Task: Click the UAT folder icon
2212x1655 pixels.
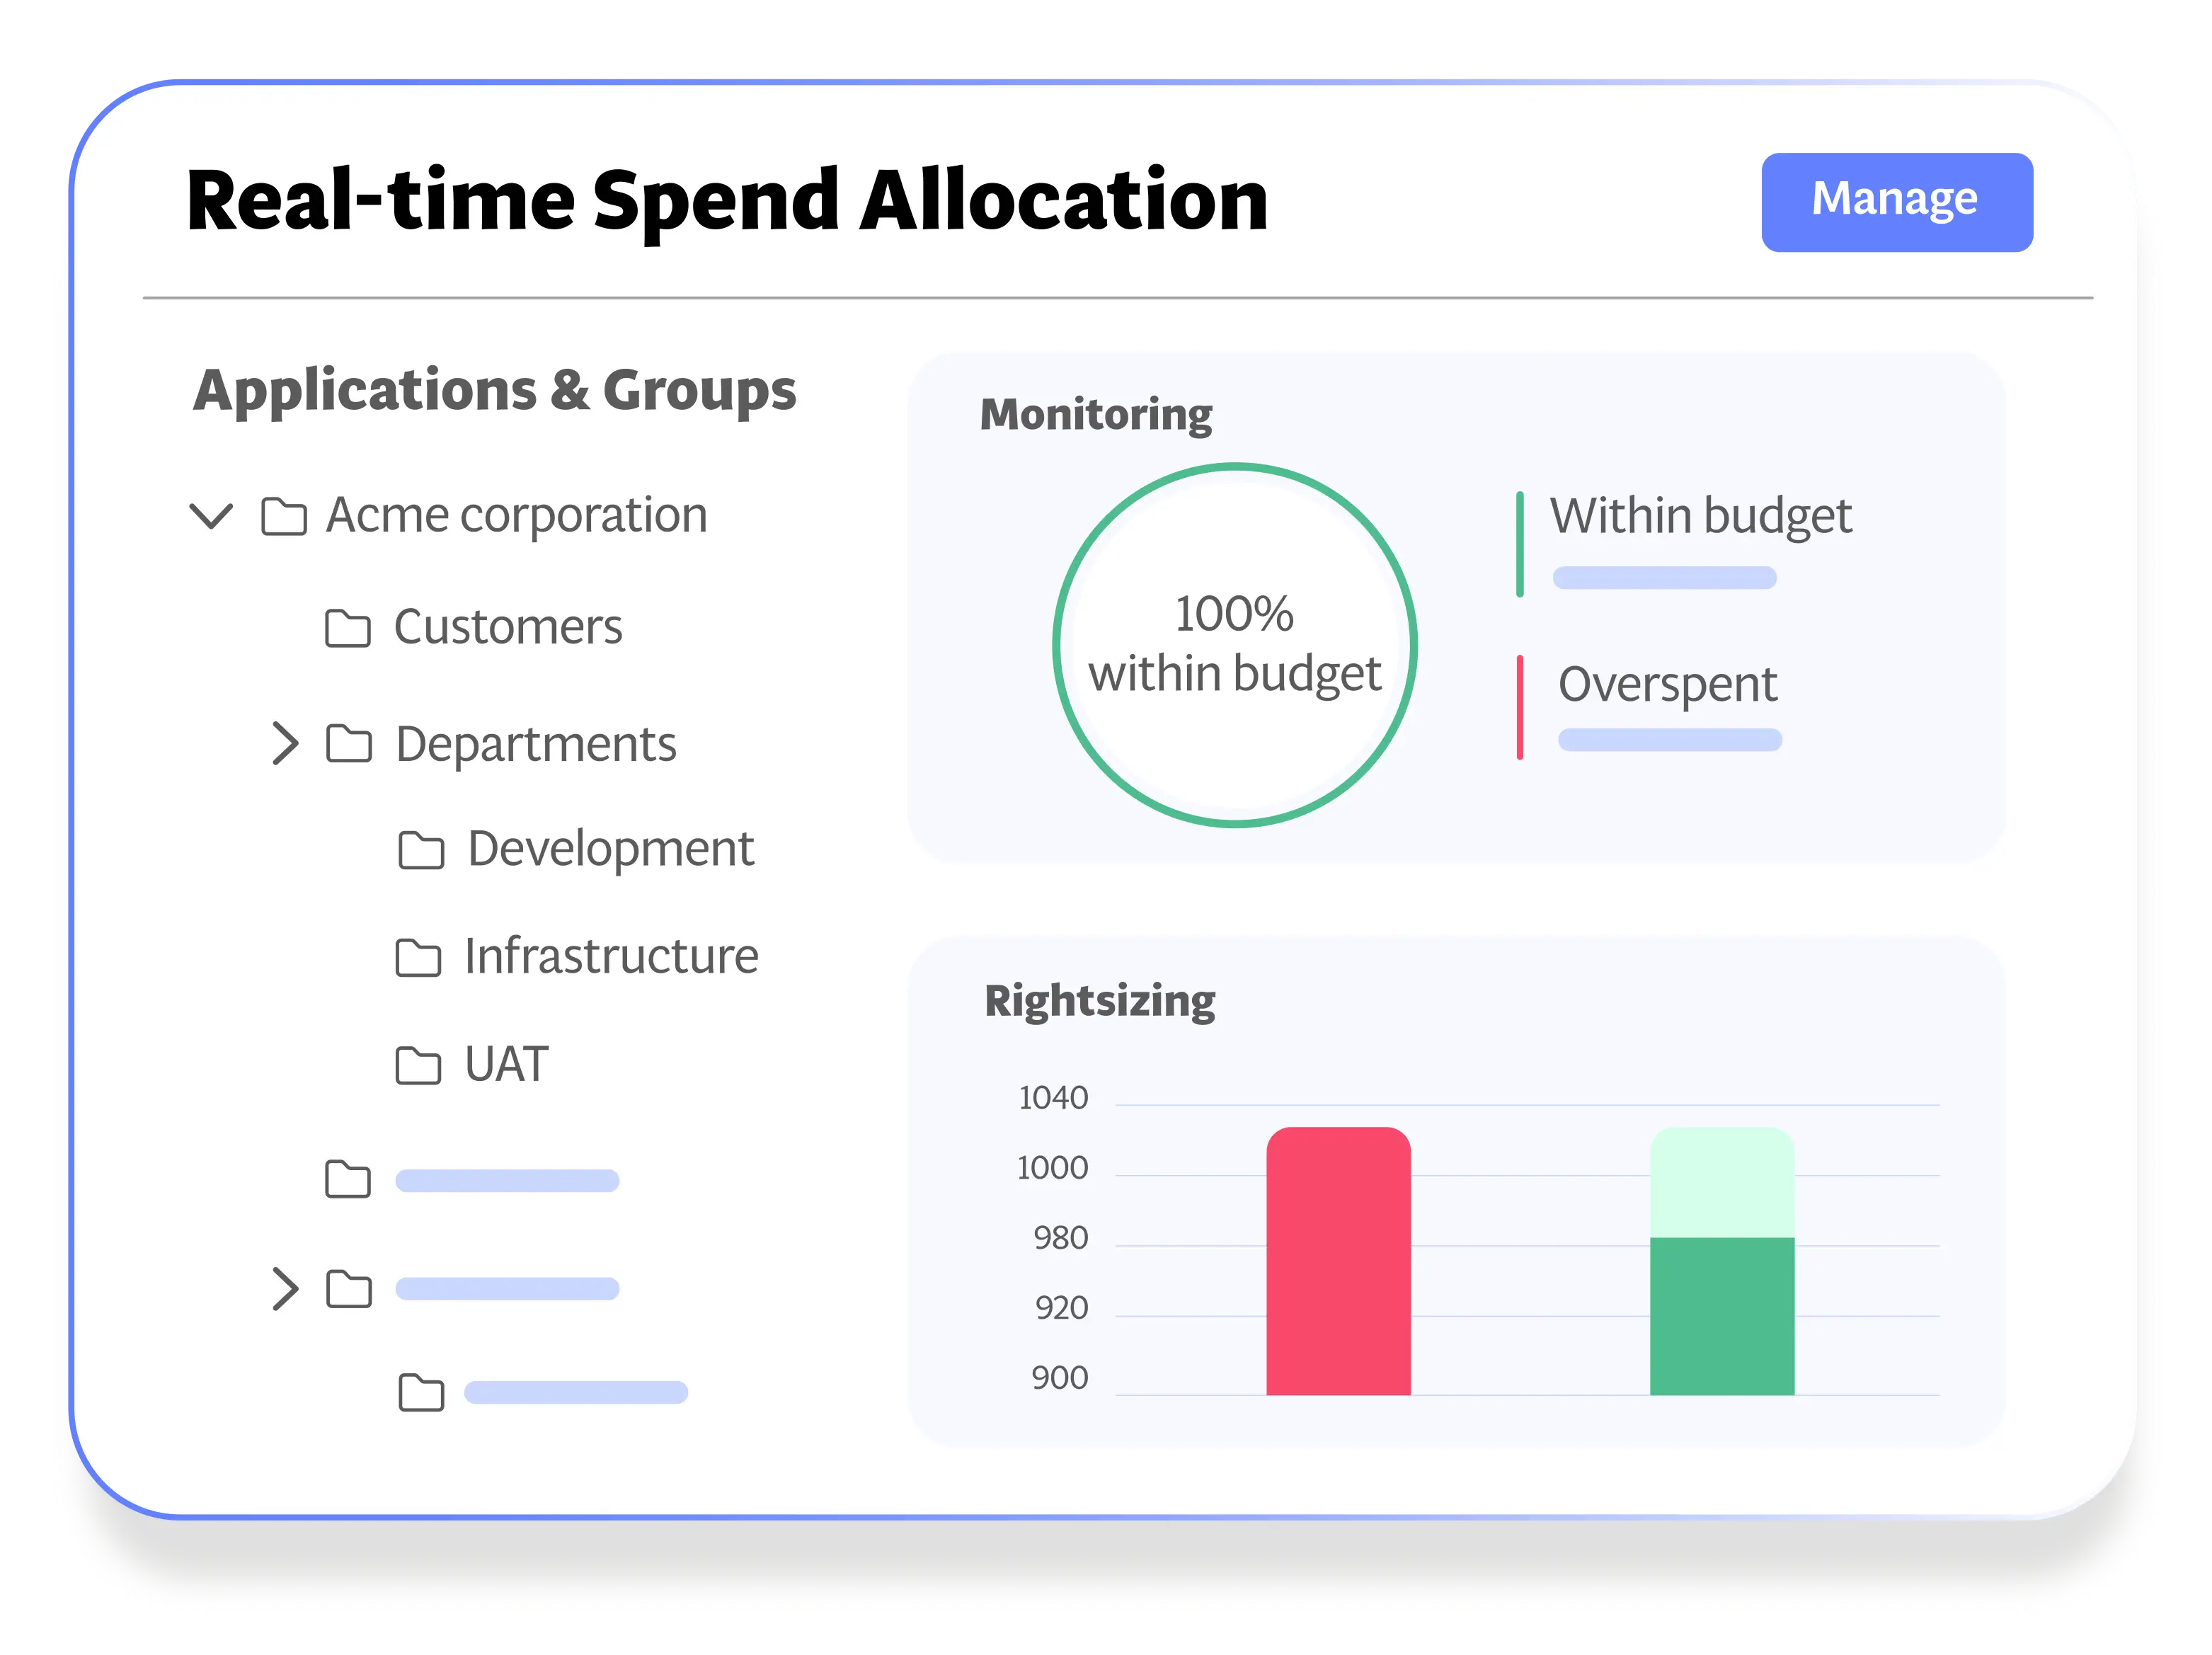Action: point(418,1066)
